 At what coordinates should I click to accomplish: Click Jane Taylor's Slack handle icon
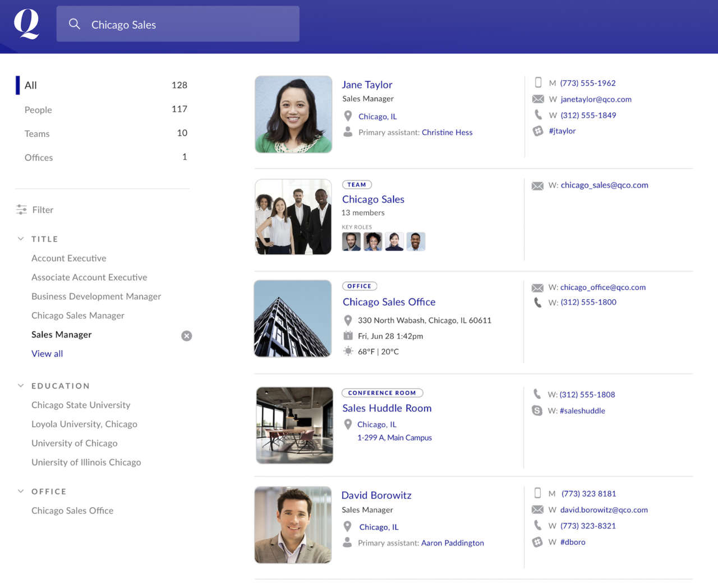pyautogui.click(x=538, y=131)
